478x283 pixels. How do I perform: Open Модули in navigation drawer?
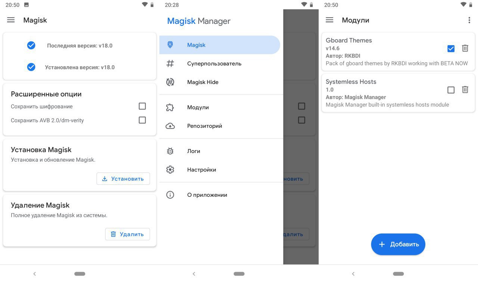point(221,108)
